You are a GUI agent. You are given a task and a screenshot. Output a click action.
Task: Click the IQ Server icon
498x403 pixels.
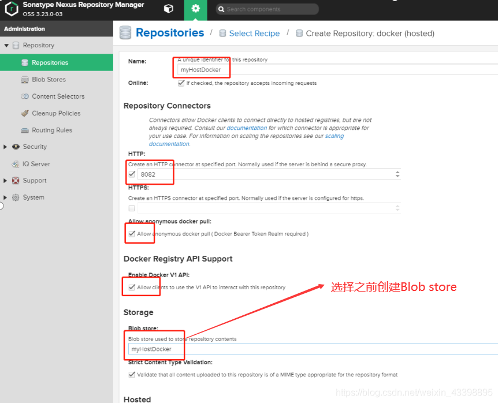tap(15, 164)
